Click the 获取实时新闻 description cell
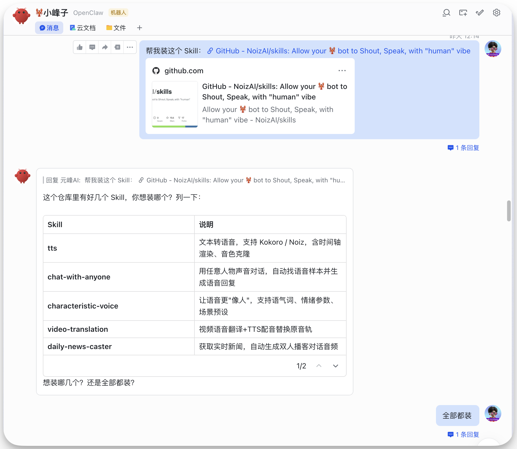Screen dimensions: 517x449 [271, 346]
